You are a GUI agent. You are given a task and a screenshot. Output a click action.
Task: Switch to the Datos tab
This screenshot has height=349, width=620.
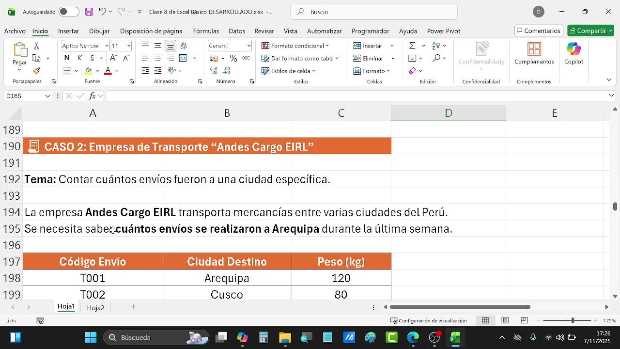(x=237, y=31)
